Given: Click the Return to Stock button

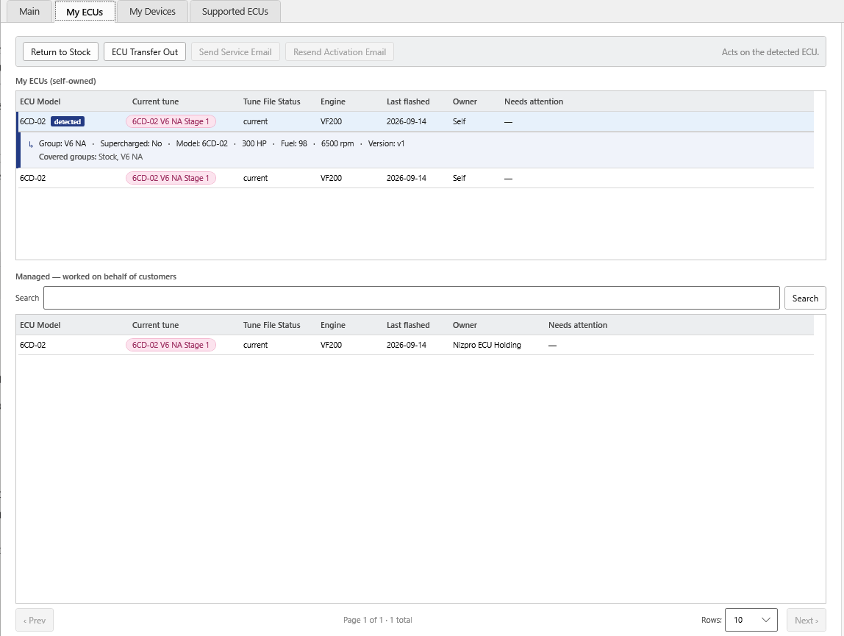Looking at the screenshot, I should [x=60, y=51].
